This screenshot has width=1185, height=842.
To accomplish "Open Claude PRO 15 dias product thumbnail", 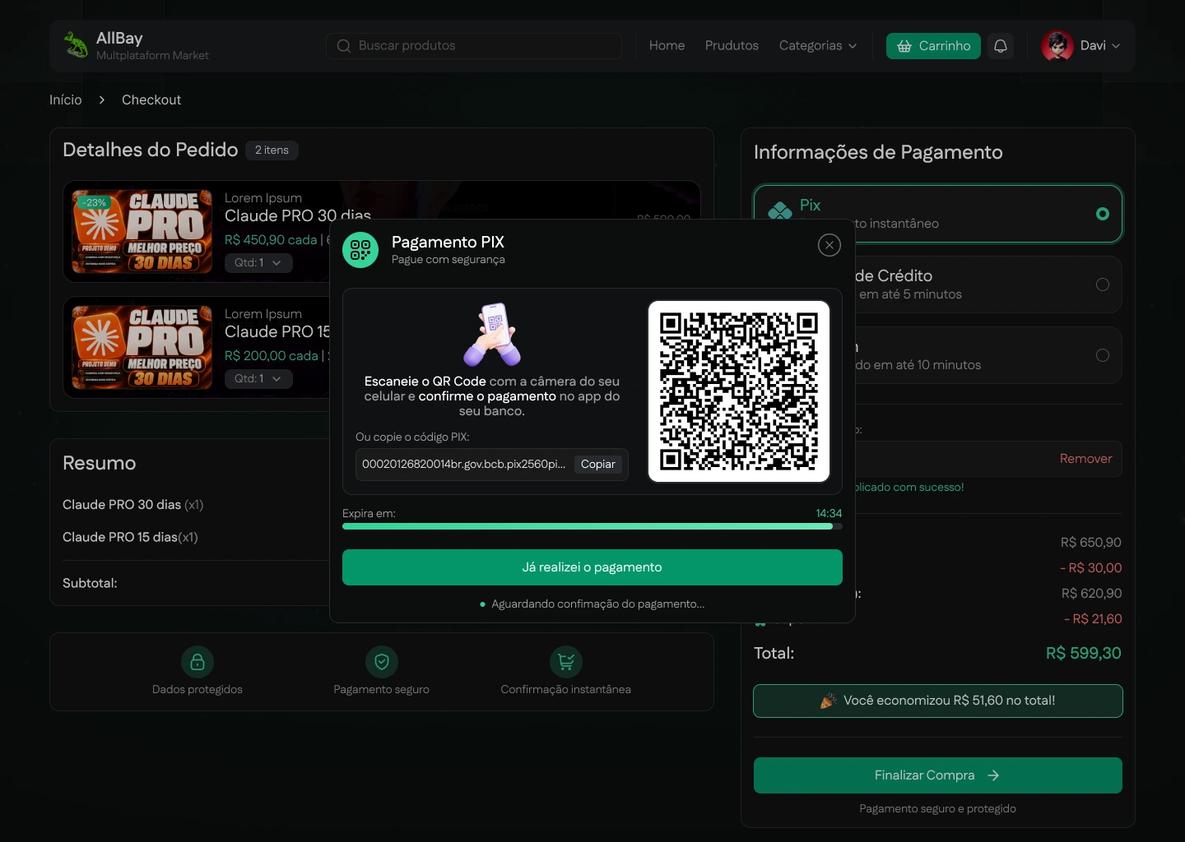I will [x=142, y=348].
